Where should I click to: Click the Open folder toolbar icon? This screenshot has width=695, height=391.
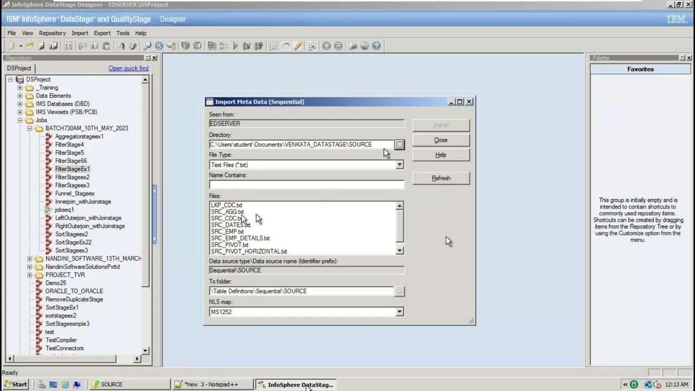tap(30, 46)
